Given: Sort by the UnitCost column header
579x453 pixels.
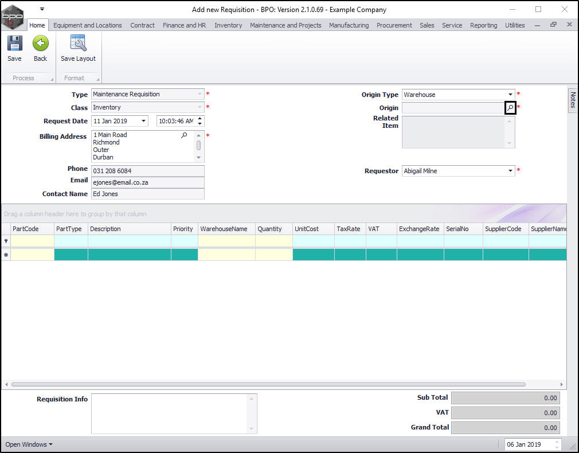Looking at the screenshot, I should click(314, 229).
